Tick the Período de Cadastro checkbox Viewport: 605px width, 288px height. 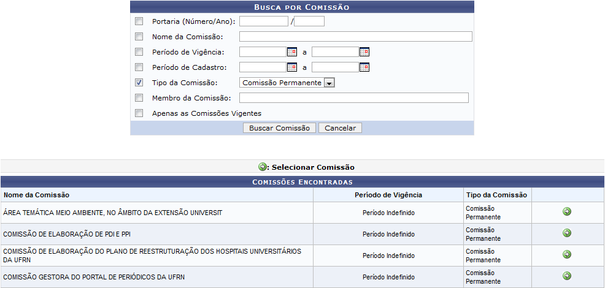point(139,67)
